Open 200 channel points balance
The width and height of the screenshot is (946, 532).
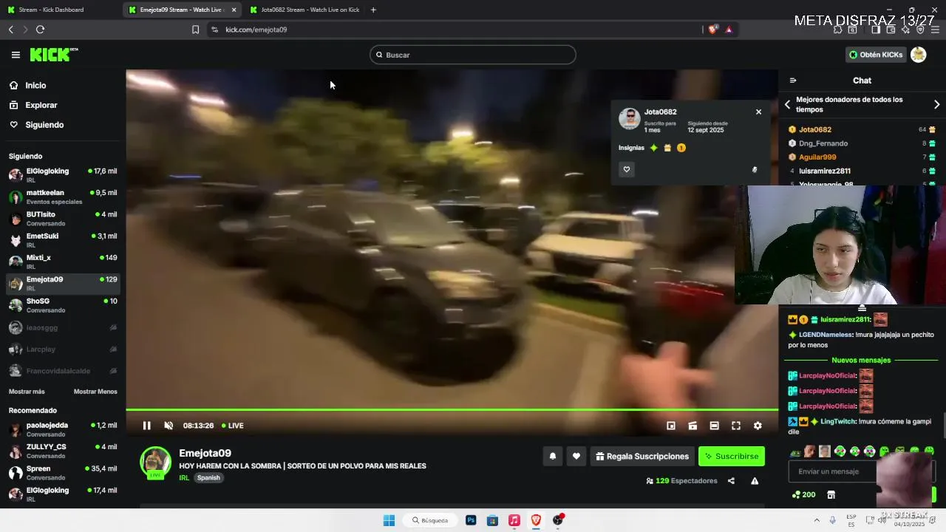[803, 495]
